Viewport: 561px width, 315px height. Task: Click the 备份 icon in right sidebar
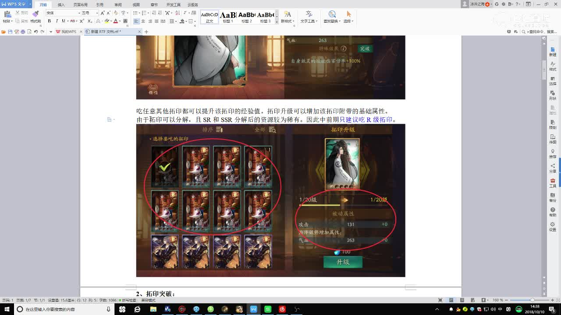coord(553,197)
